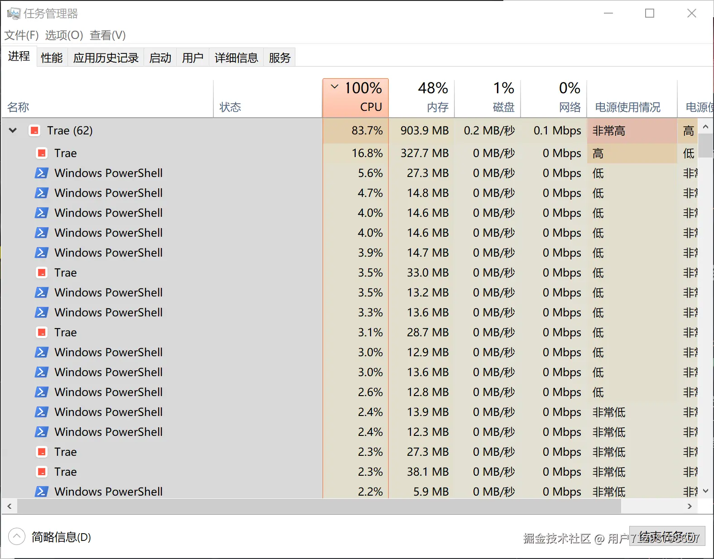Click the Trae icon using 38.1 MB memory

[x=42, y=472]
